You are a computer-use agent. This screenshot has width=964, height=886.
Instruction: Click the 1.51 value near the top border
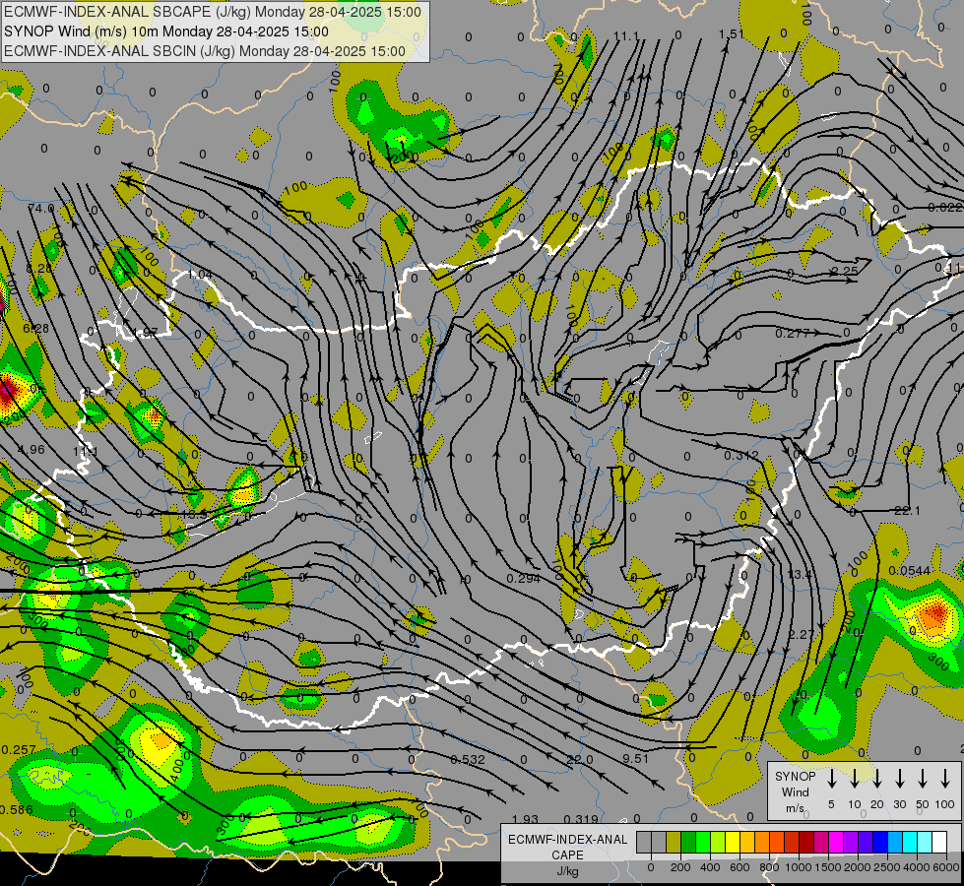[x=731, y=33]
